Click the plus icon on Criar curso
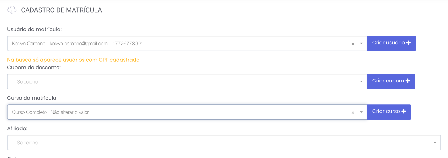The image size is (448, 158). coord(404,112)
